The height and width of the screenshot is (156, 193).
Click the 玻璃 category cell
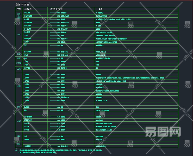[19, 121]
